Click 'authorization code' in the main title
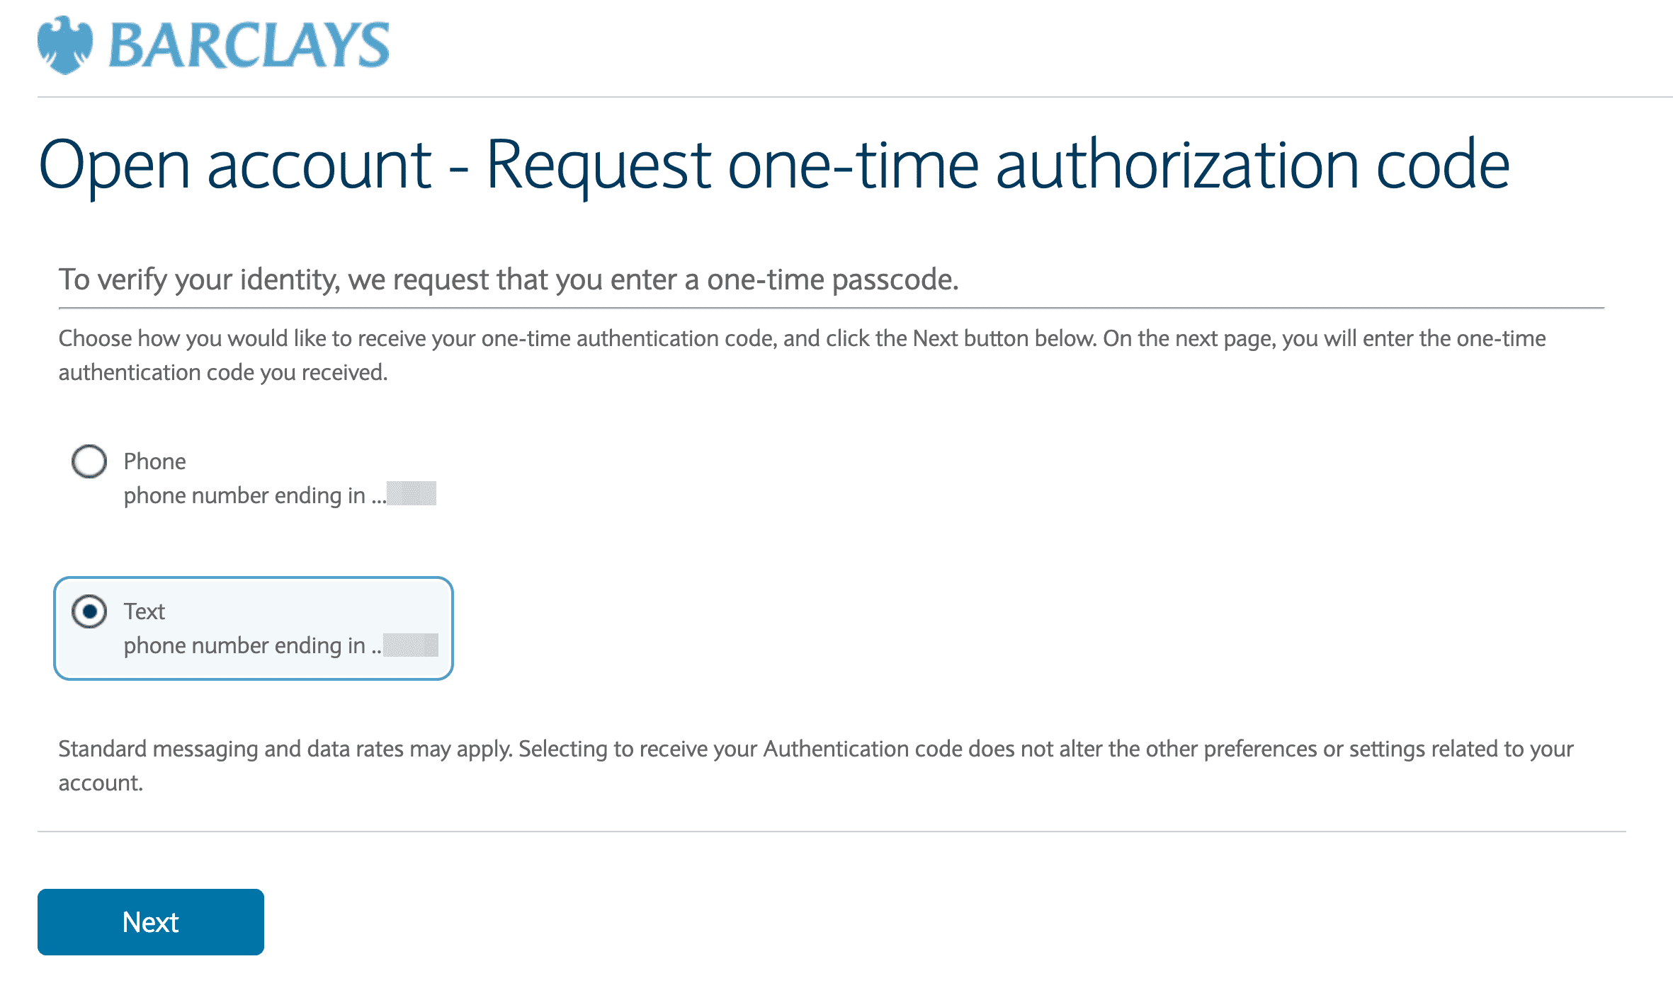Image resolution: width=1673 pixels, height=995 pixels. pos(1252,165)
